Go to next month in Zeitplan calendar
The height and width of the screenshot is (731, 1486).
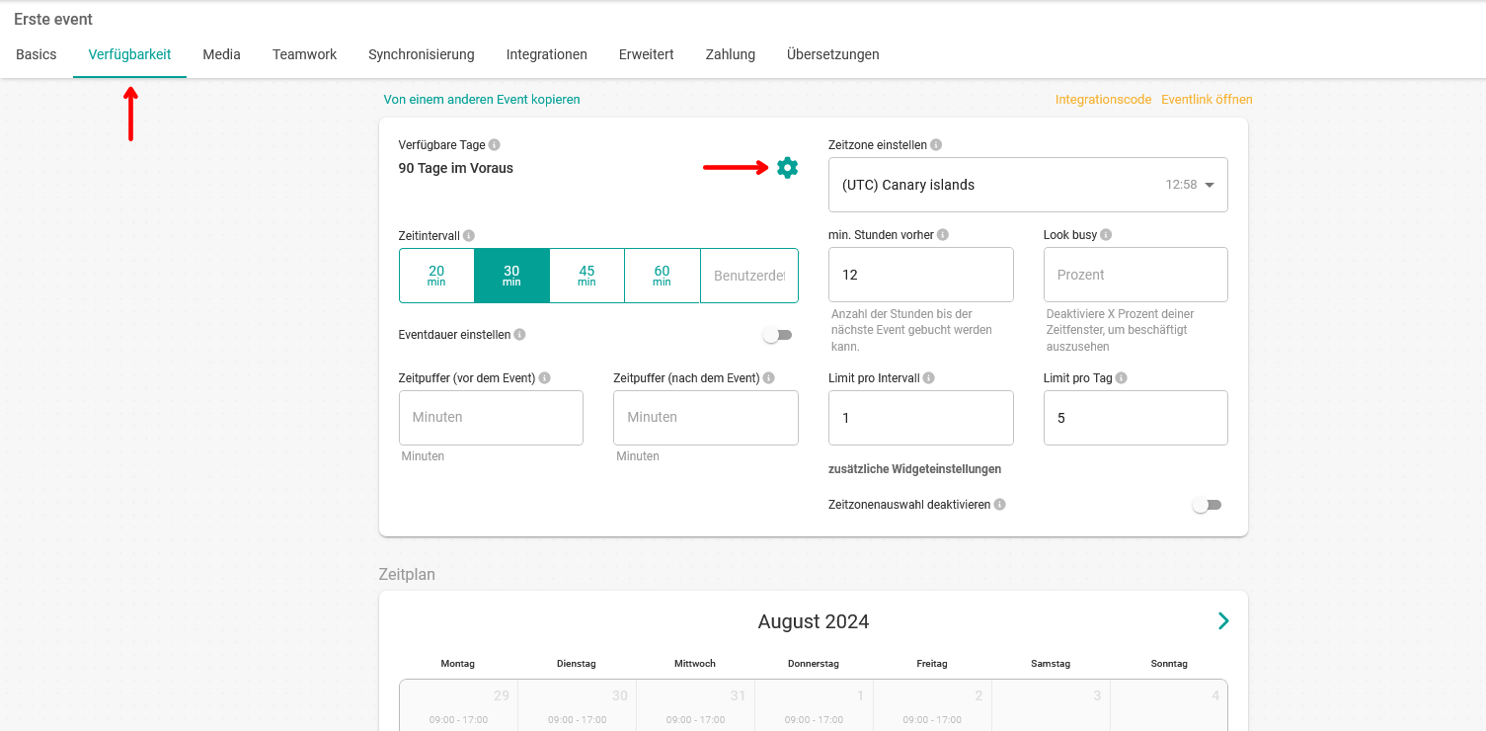click(1223, 620)
